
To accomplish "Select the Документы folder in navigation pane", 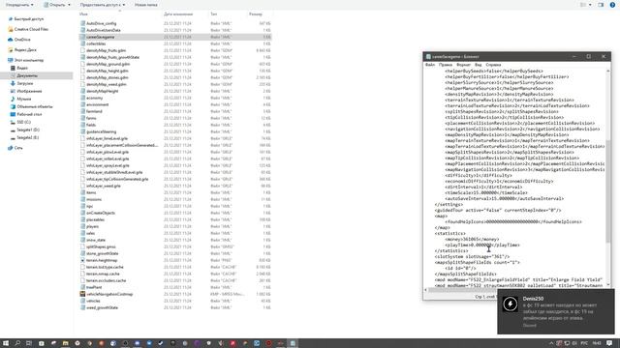I will (x=27, y=75).
